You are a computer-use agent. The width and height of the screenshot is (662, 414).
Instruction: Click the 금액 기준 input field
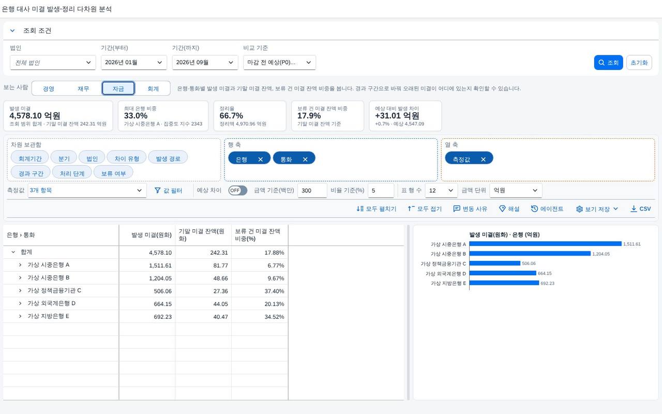pyautogui.click(x=312, y=190)
